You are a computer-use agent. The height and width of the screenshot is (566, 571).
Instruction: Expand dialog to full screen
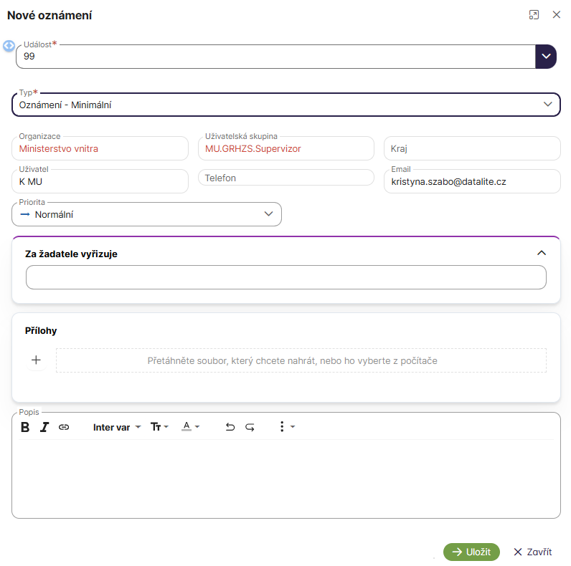click(534, 15)
